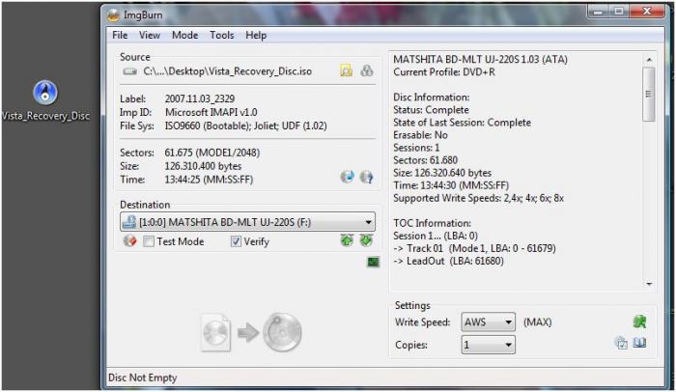Click the Disc Not Empty status bar text

(x=143, y=378)
